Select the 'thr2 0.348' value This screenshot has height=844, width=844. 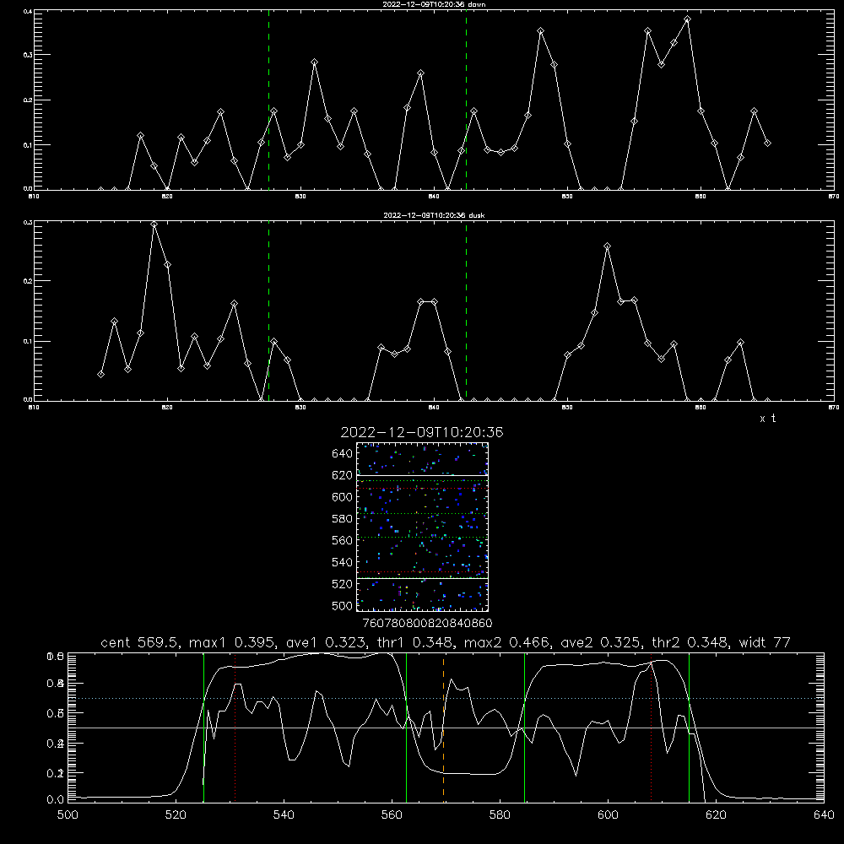tap(690, 642)
